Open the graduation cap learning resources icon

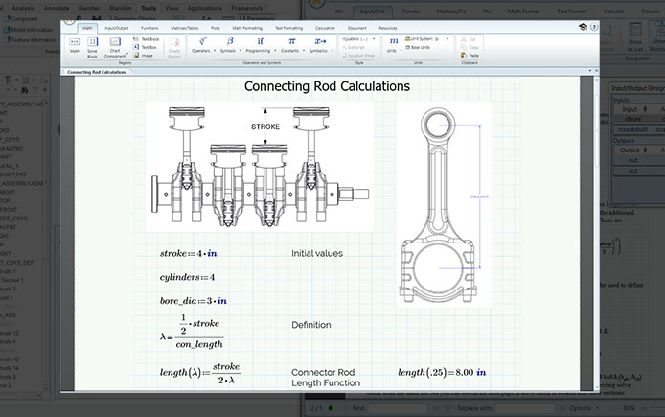point(583,28)
